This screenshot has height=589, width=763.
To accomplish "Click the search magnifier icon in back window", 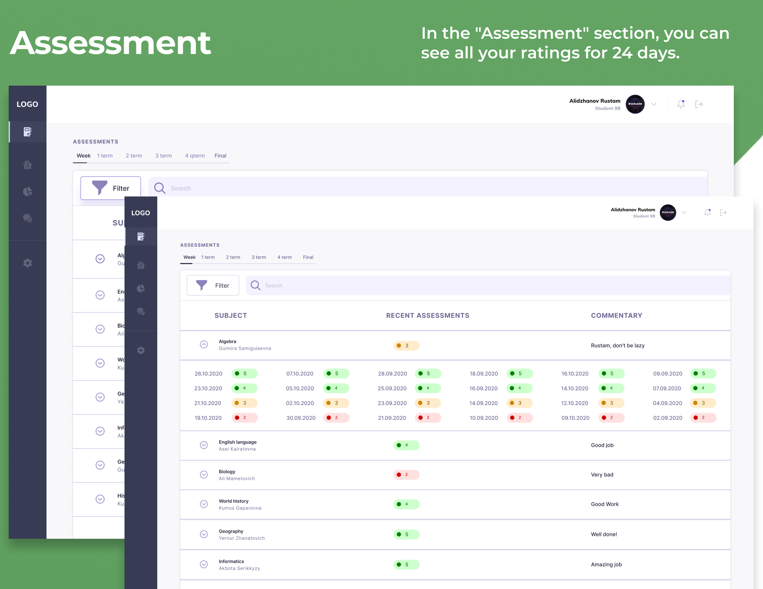I will (x=160, y=188).
